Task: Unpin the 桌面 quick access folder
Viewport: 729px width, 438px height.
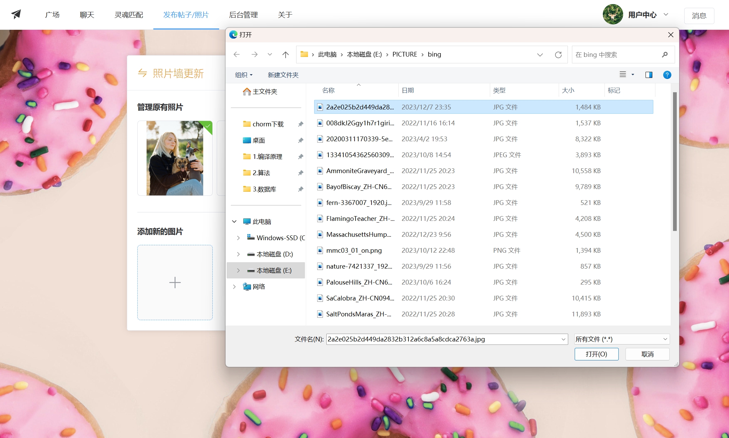Action: click(x=300, y=140)
